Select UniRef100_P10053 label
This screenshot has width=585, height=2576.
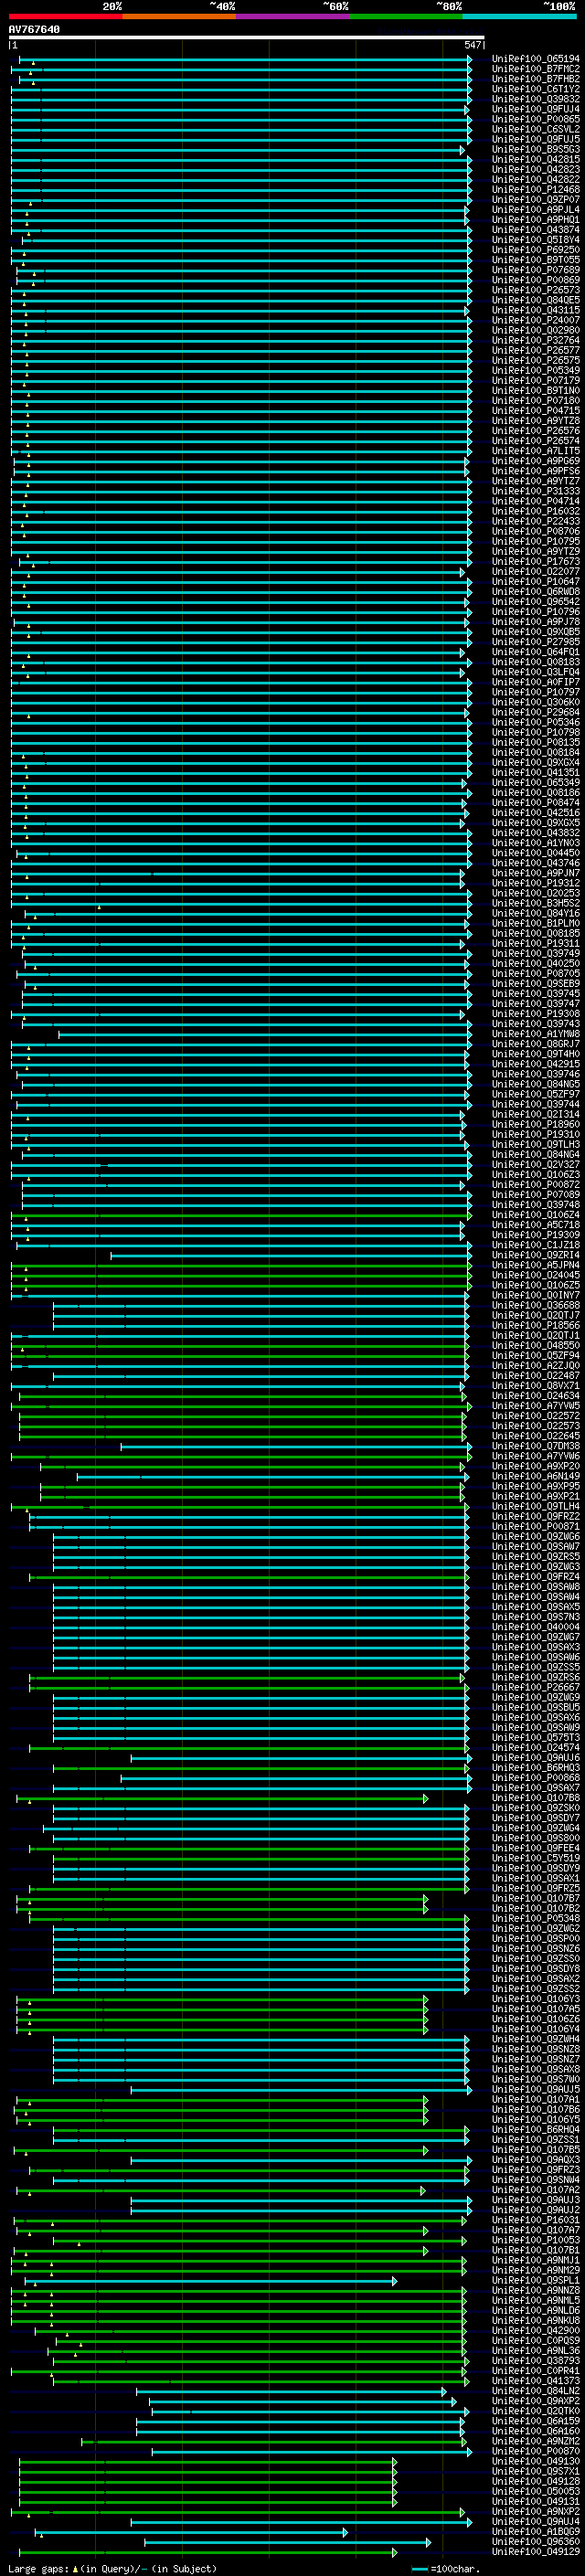pyautogui.click(x=536, y=2240)
